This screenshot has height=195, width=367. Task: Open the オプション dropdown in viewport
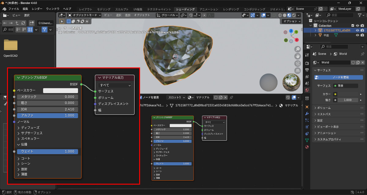292,21
